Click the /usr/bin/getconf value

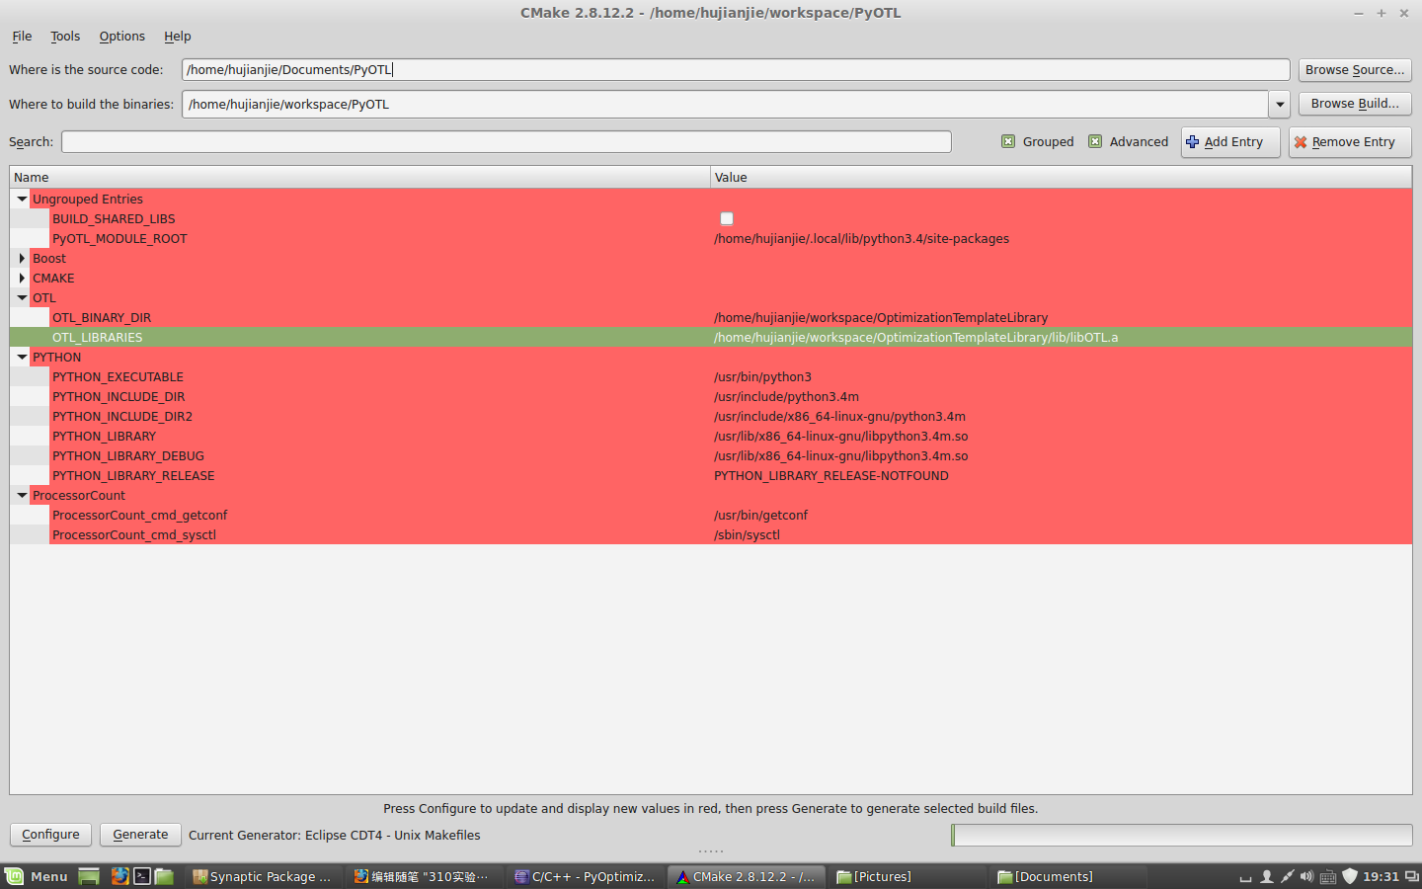[760, 515]
